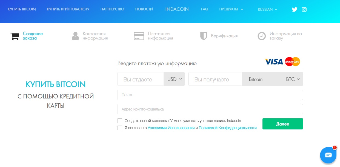The width and height of the screenshot is (340, 167).
Task: Select the Платежная информация step
Action: coord(161,36)
